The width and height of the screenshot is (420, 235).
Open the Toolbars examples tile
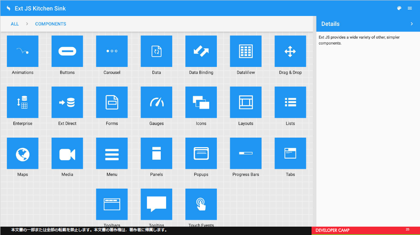(112, 204)
